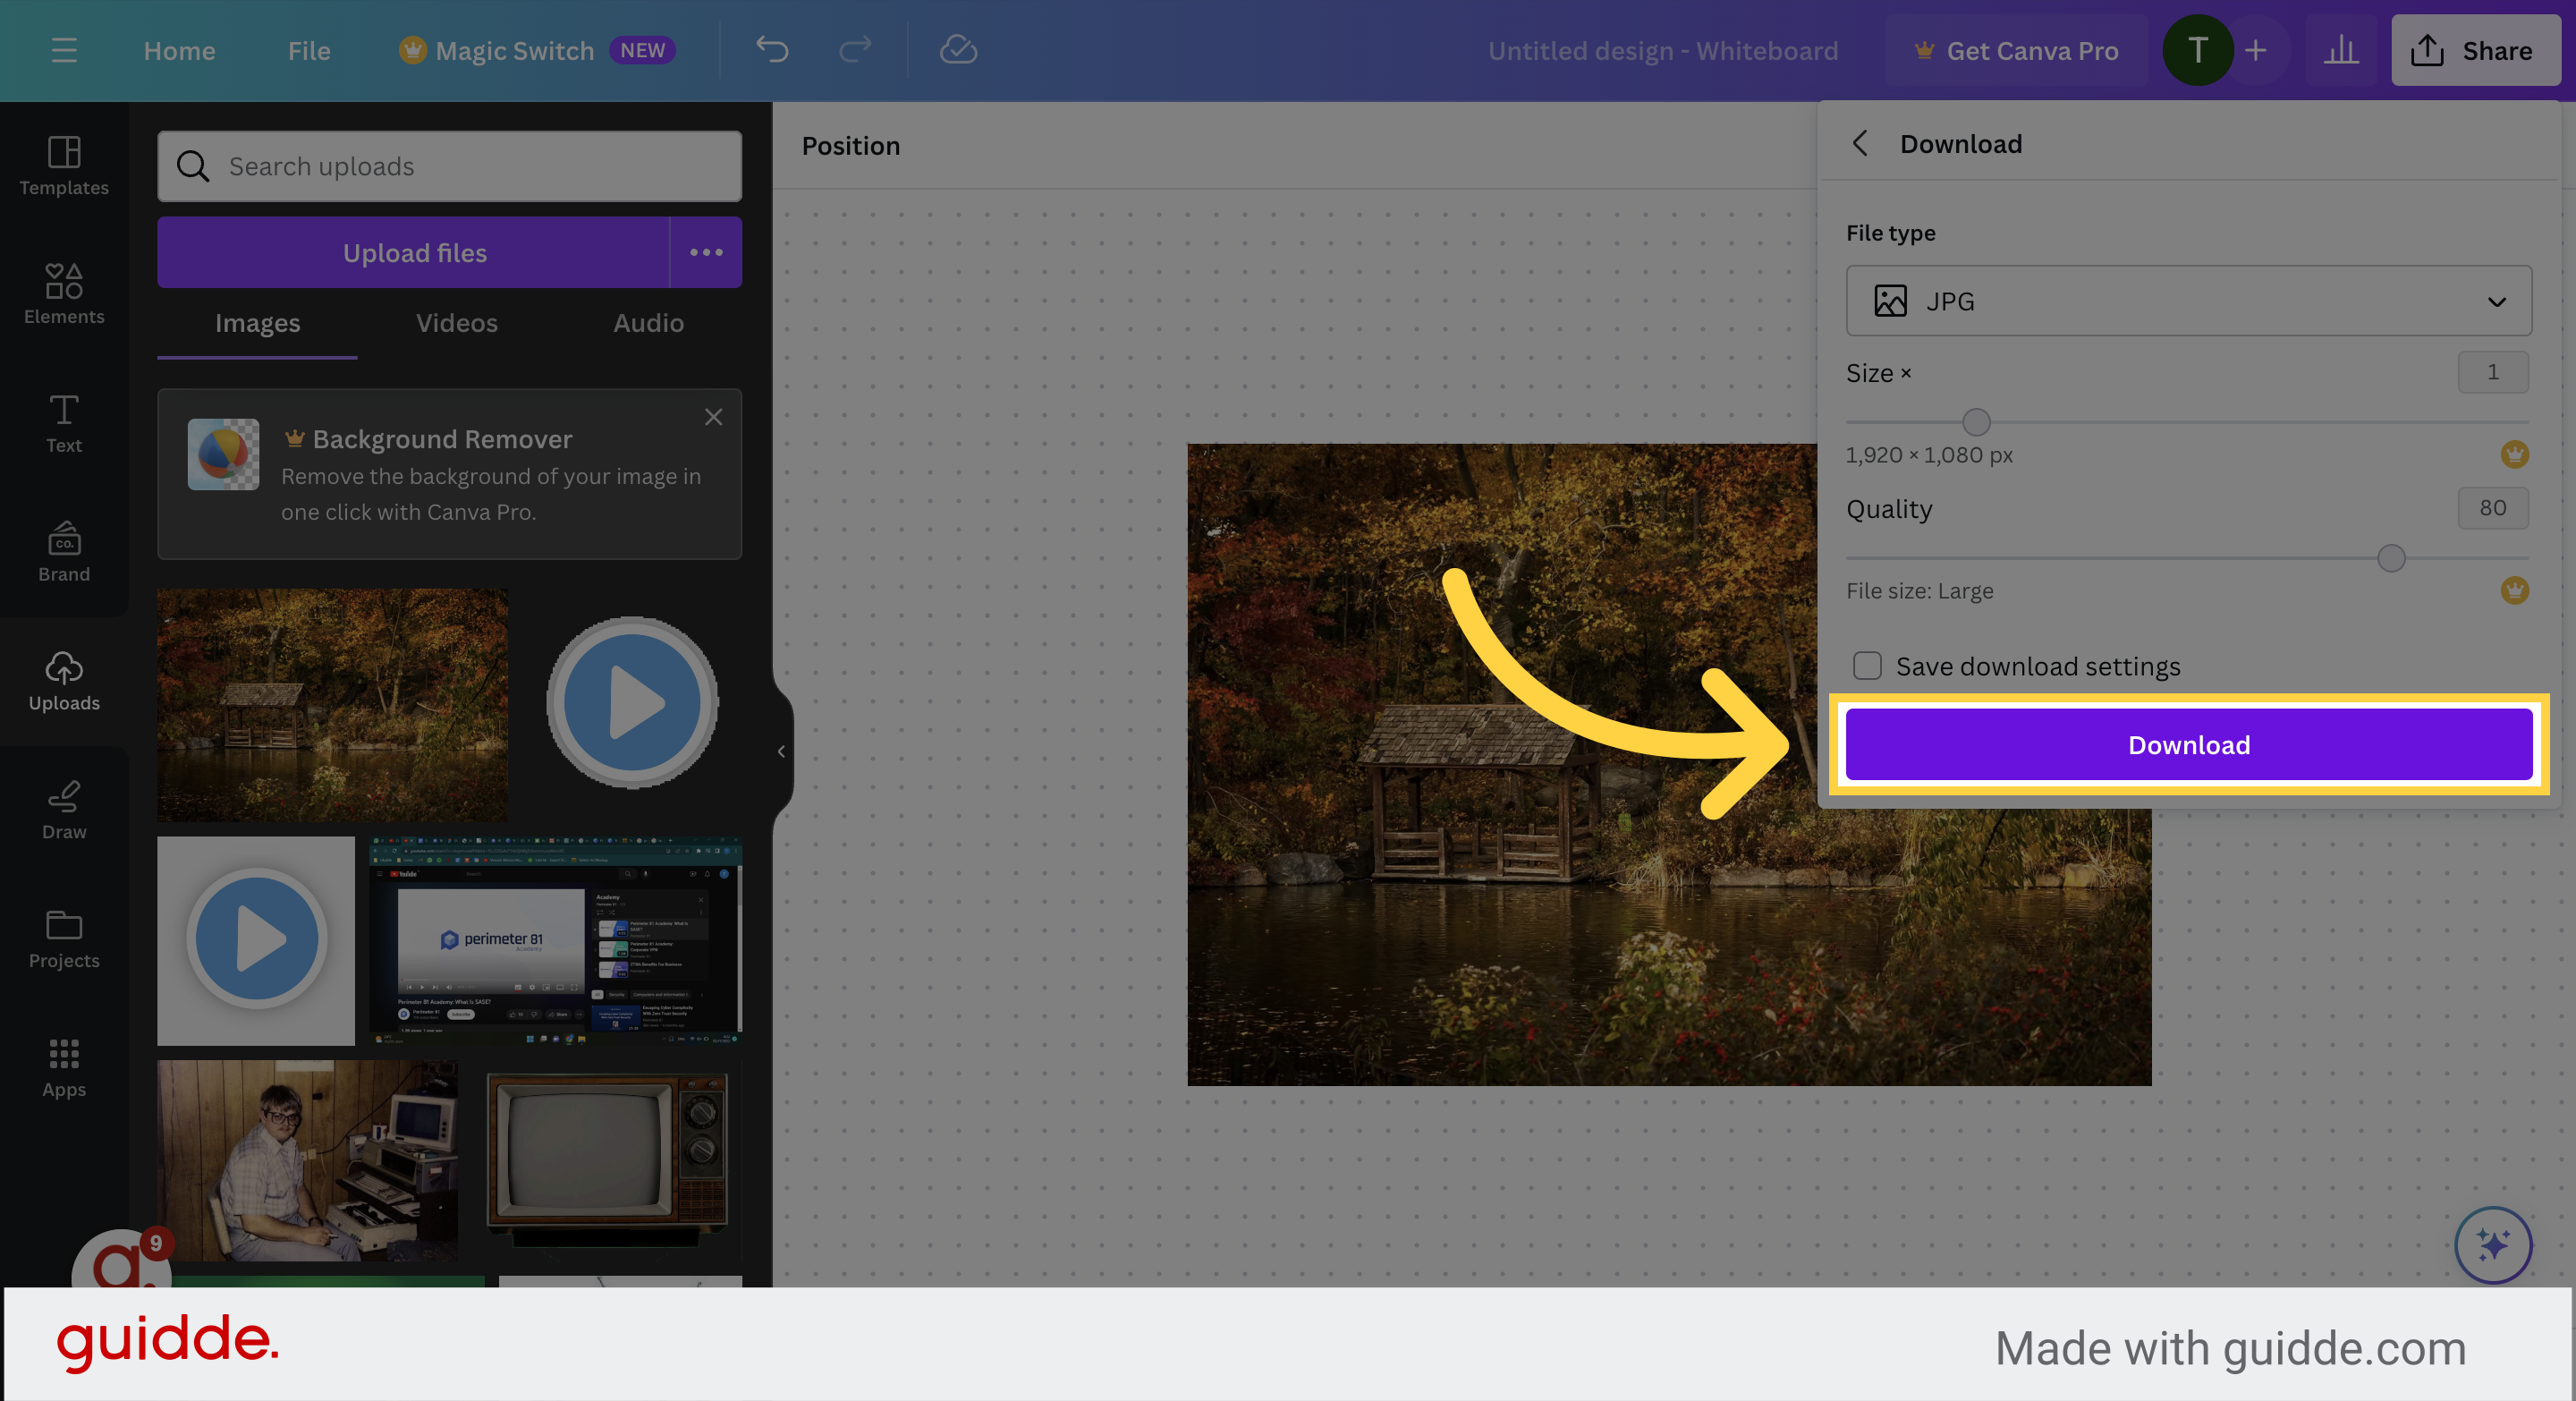The image size is (2576, 1401).
Task: Click the Templates panel icon
Action: tap(64, 162)
